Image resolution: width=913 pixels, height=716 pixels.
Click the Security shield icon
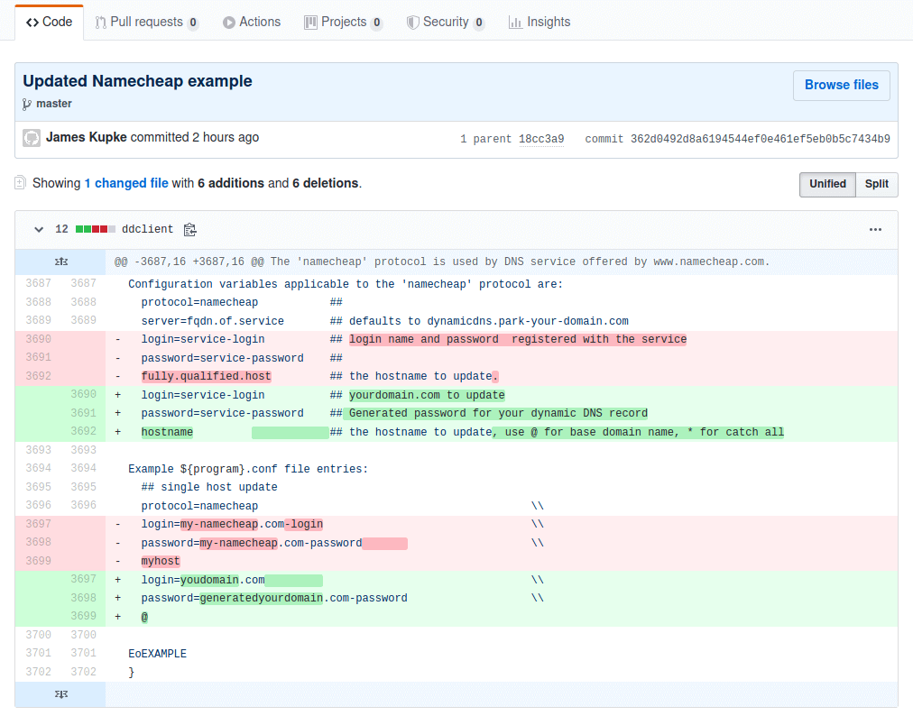413,23
